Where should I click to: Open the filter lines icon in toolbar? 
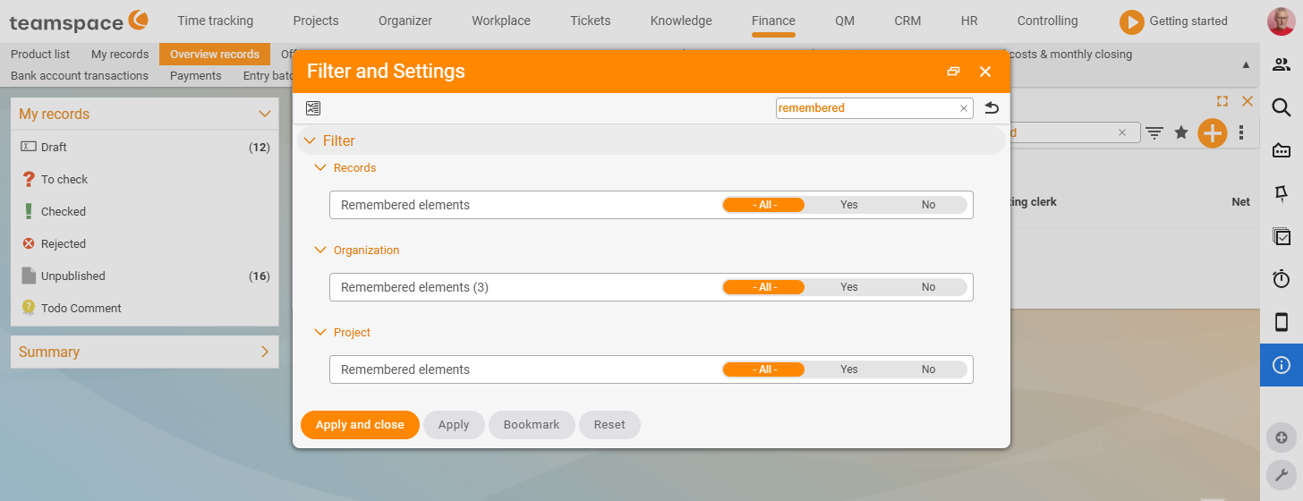pos(1155,132)
